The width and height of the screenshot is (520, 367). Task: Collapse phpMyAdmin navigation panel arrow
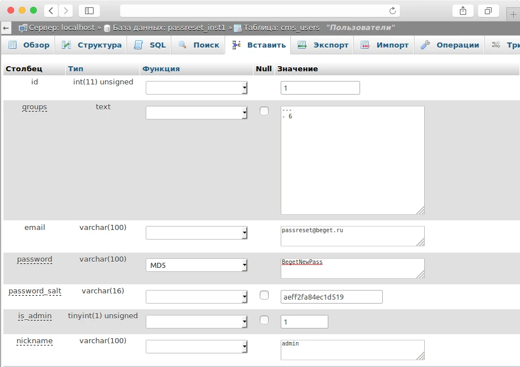pos(6,28)
